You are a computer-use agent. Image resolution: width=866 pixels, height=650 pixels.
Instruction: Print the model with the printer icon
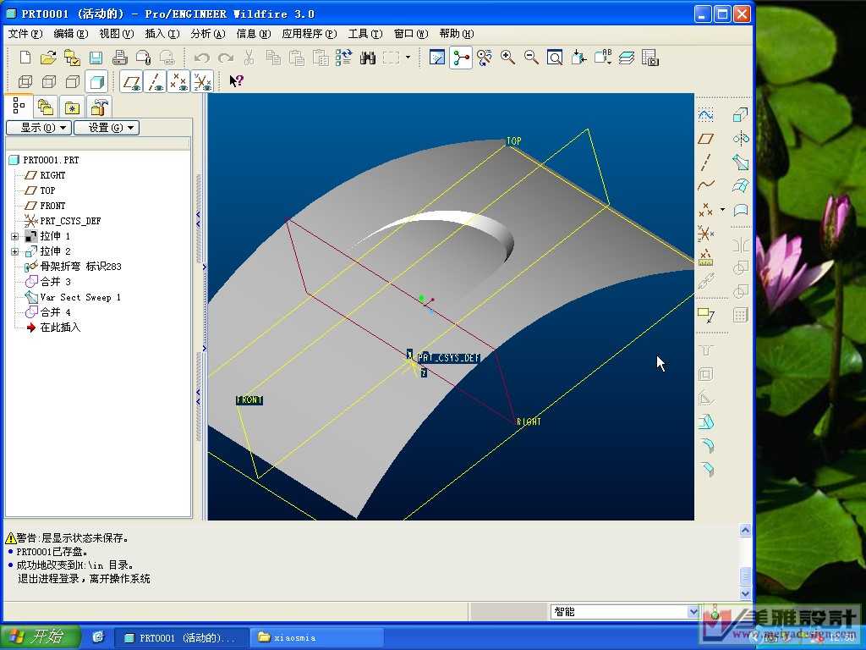(x=120, y=58)
